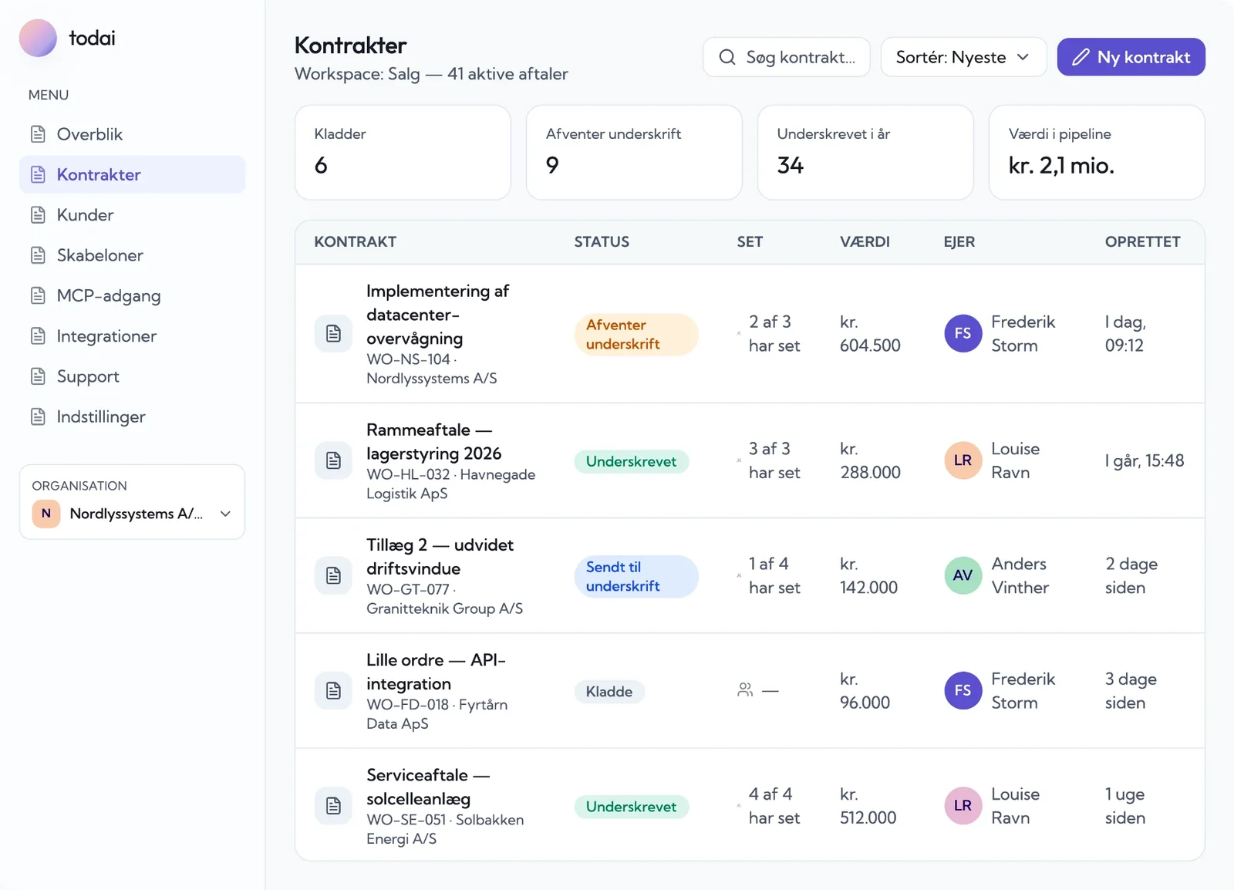The width and height of the screenshot is (1234, 890).
Task: Create a new contract with Ny kontrakt
Action: coord(1131,57)
